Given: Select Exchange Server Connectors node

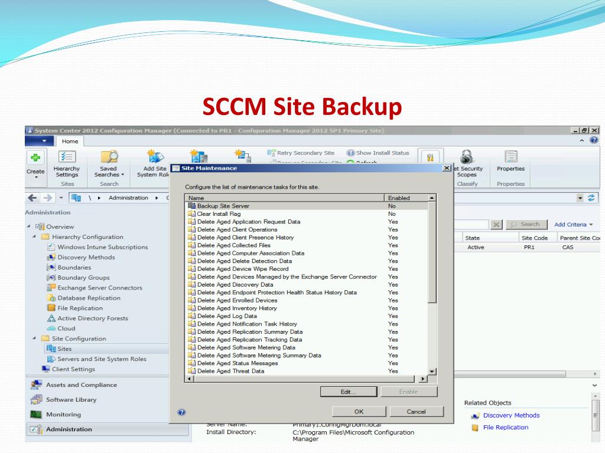Looking at the screenshot, I should click(99, 288).
